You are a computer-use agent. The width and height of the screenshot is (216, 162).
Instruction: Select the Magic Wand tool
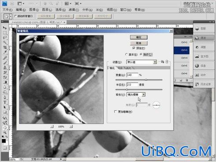[x=5, y=42]
